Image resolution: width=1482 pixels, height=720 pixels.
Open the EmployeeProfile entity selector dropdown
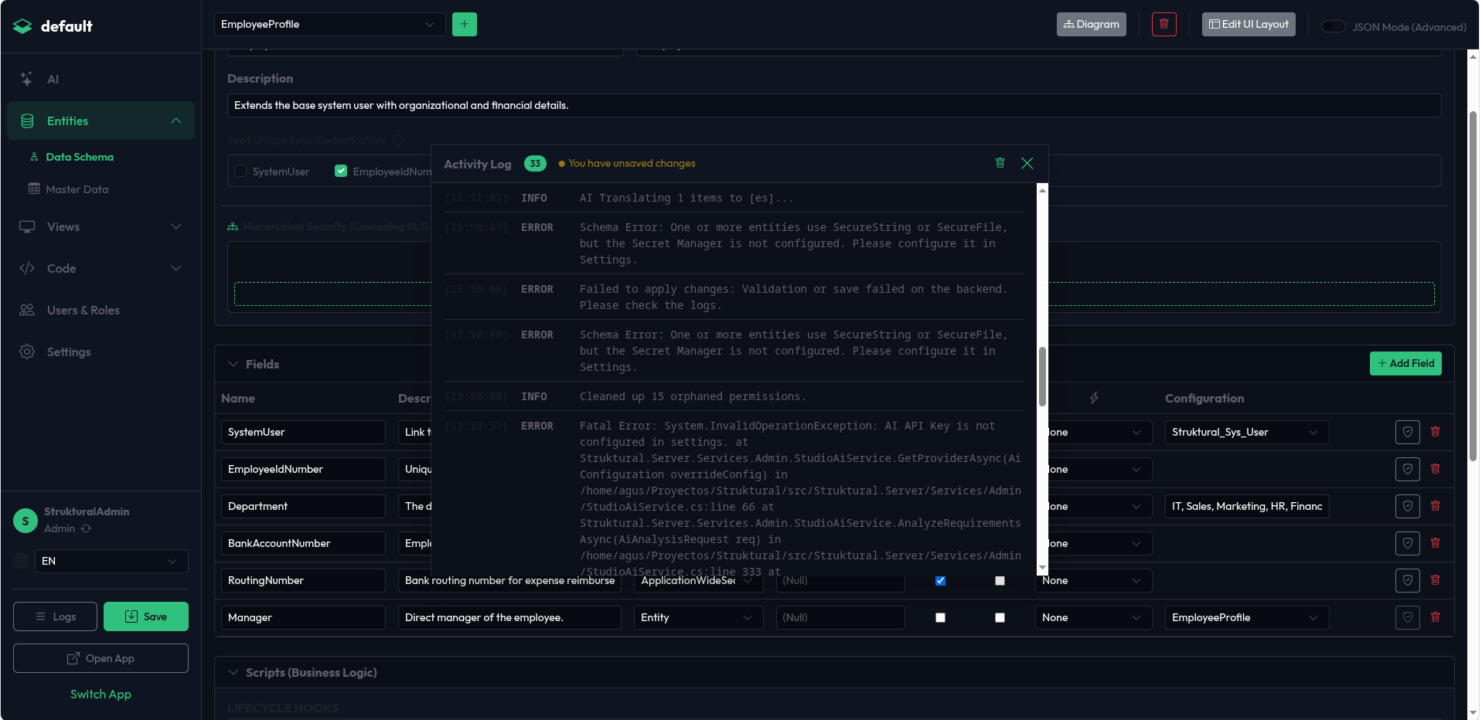(329, 24)
